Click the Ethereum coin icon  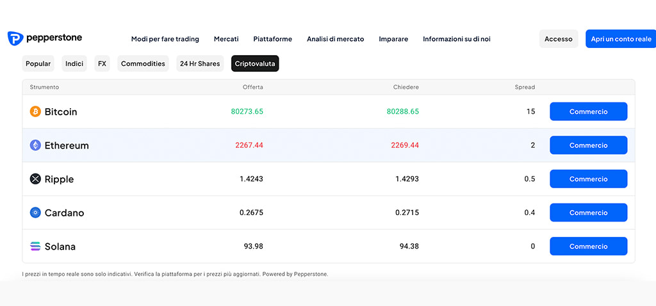click(x=36, y=145)
